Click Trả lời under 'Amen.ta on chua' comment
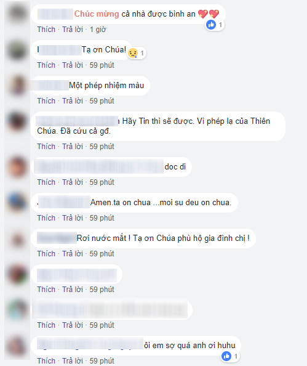307x366 pixels. coord(73,218)
